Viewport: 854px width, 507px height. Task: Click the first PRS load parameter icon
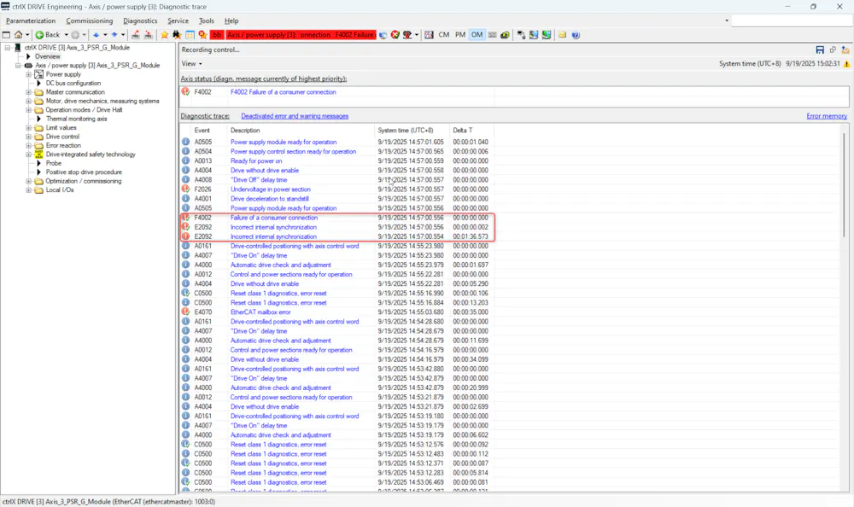click(135, 35)
